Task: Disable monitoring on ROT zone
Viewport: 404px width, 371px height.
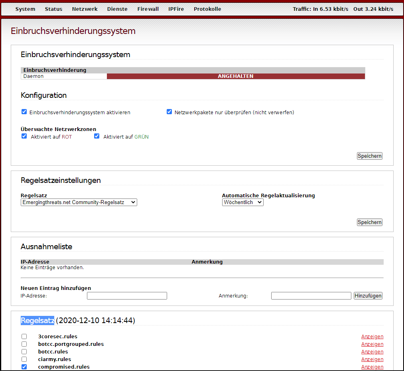Action: [24, 136]
